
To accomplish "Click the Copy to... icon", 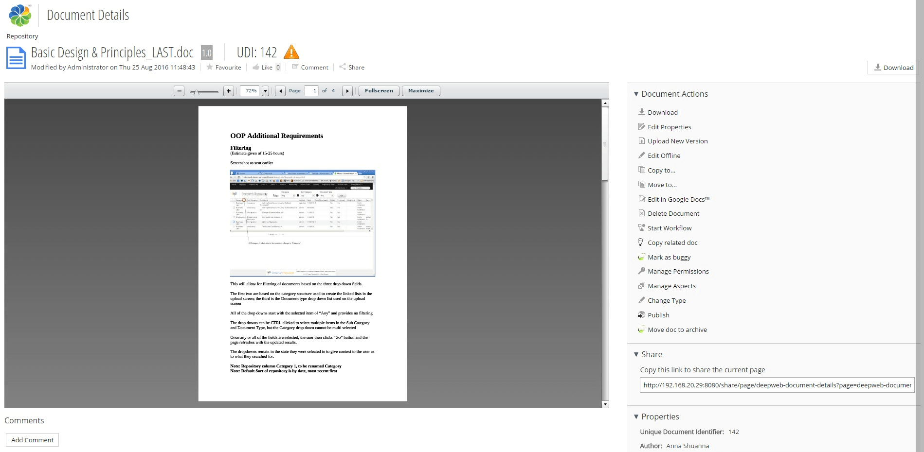I will (x=641, y=170).
